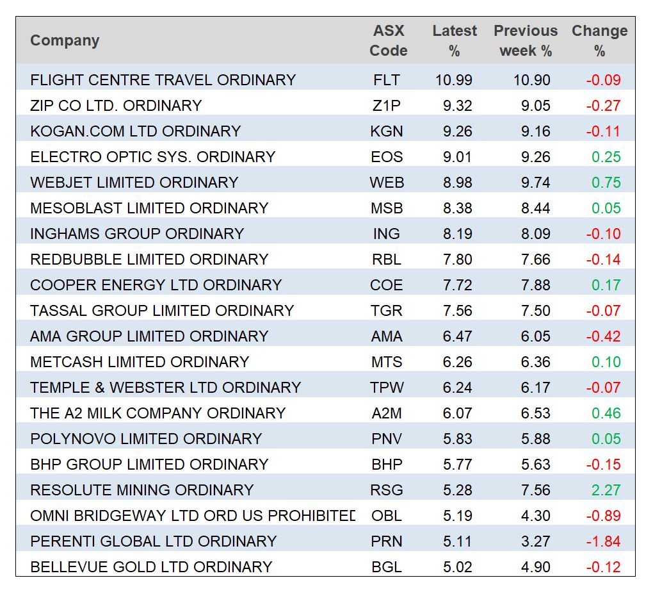This screenshot has height=594, width=653.
Task: Click the Change % column header
Action: (x=599, y=40)
